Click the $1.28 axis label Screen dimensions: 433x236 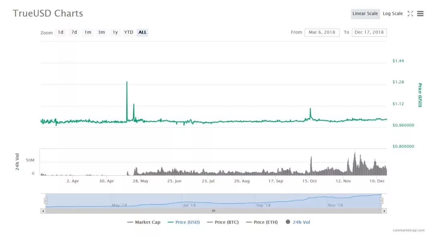398,82
